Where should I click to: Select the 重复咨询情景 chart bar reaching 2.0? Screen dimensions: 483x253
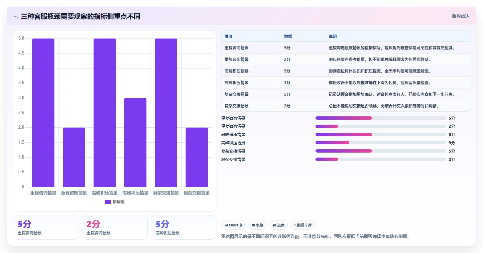pos(74,157)
